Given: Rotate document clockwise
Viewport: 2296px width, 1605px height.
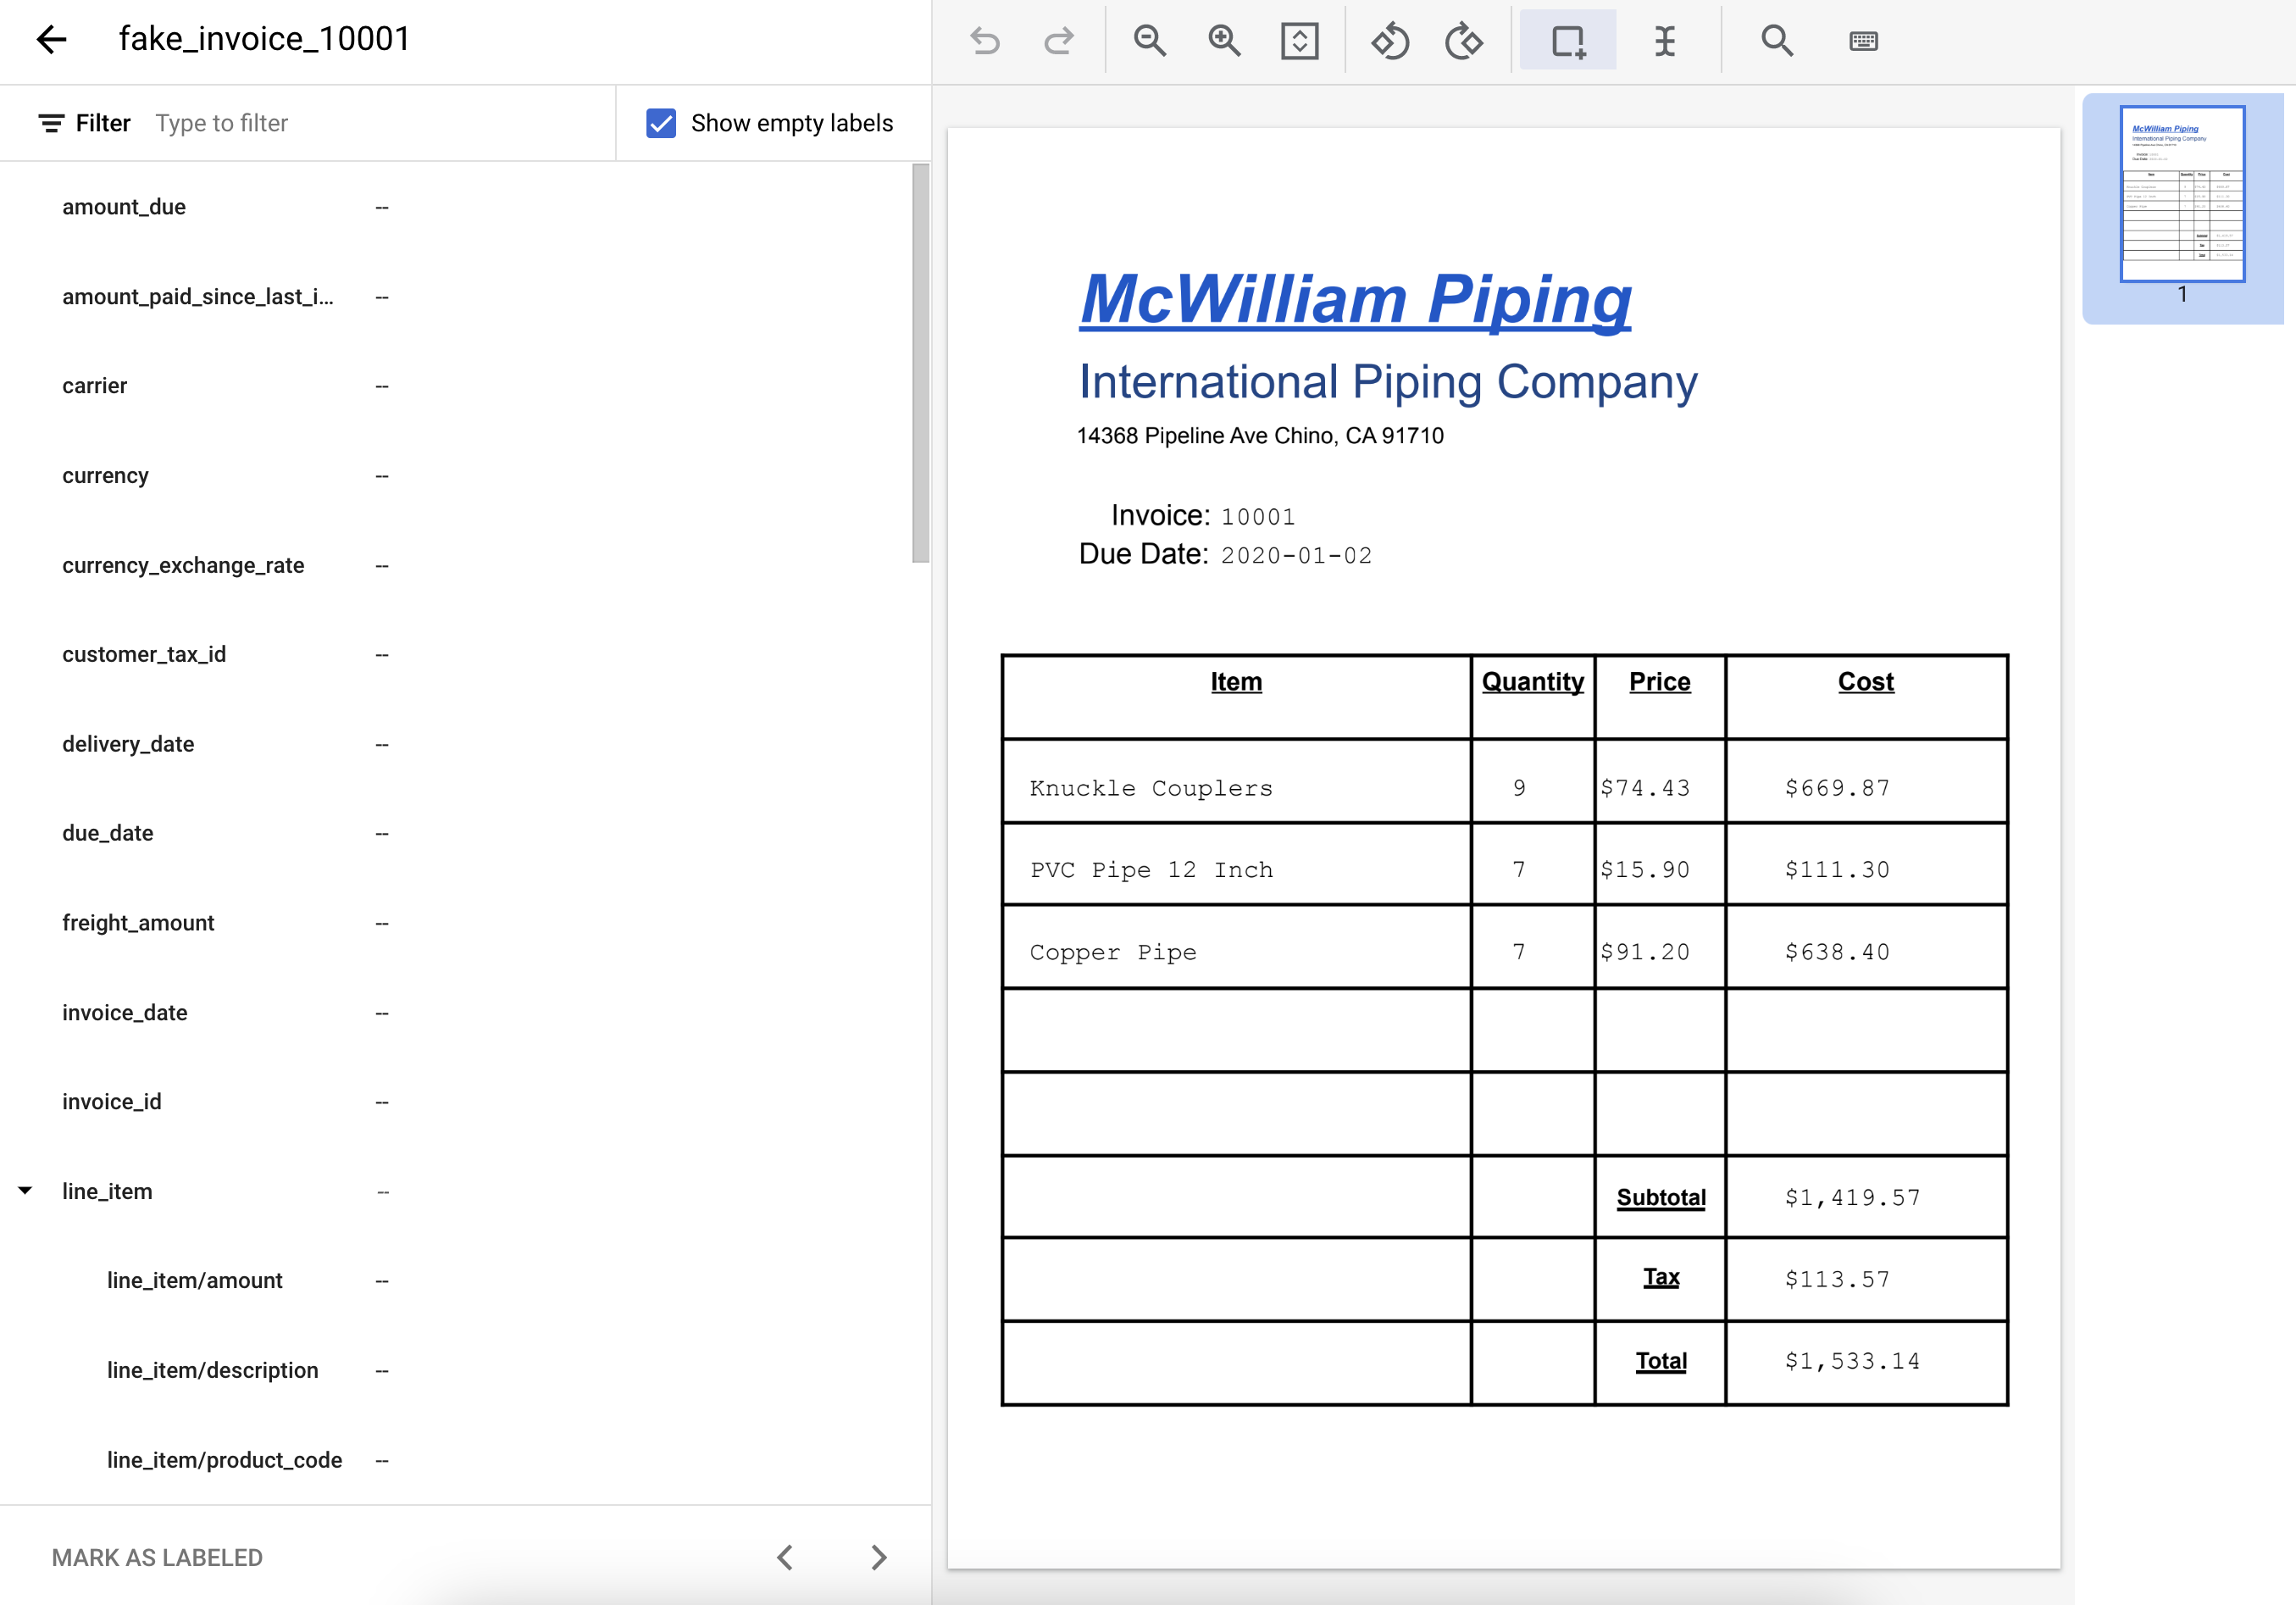Looking at the screenshot, I should pyautogui.click(x=1464, y=41).
